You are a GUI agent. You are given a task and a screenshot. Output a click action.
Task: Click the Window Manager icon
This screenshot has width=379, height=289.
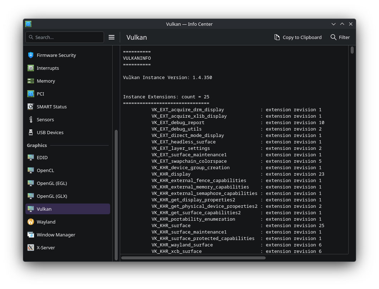click(31, 235)
